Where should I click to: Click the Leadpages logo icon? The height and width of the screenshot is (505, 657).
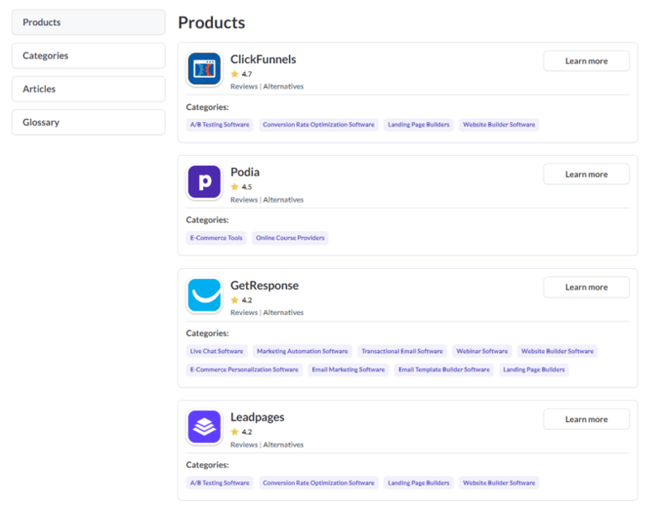204,427
